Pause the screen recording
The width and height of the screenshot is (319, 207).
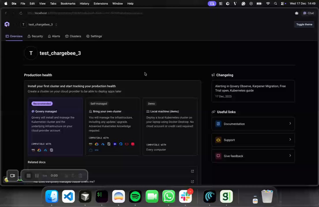pos(37,176)
